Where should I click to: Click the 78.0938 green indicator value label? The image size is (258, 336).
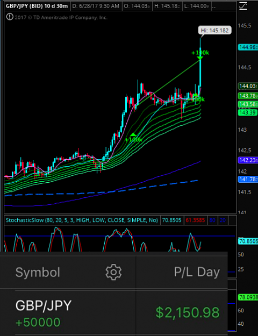[x=248, y=297]
